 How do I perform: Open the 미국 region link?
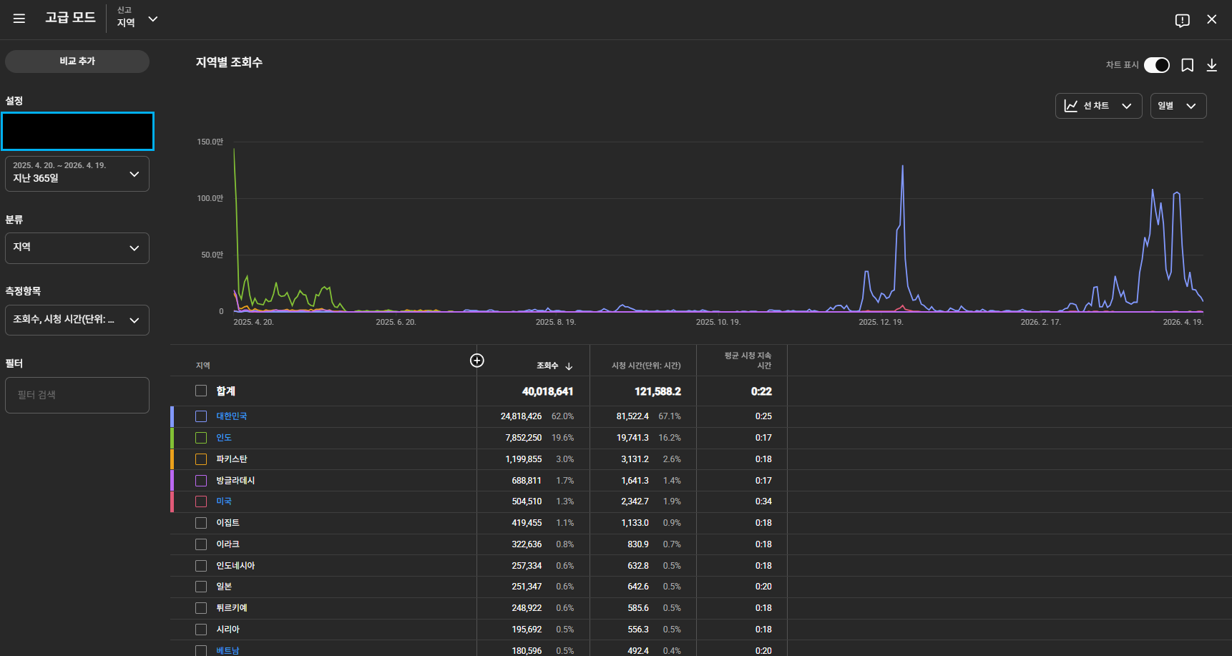click(x=224, y=501)
